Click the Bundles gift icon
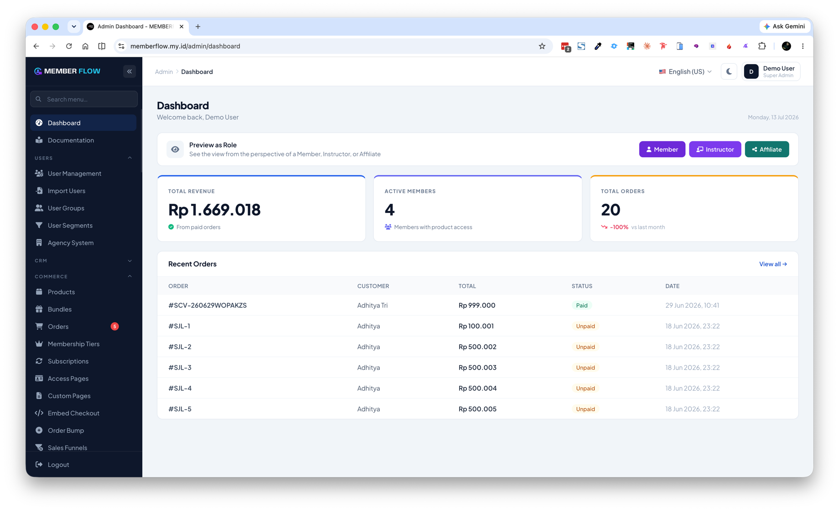Viewport: 839px width, 511px height. 39,309
